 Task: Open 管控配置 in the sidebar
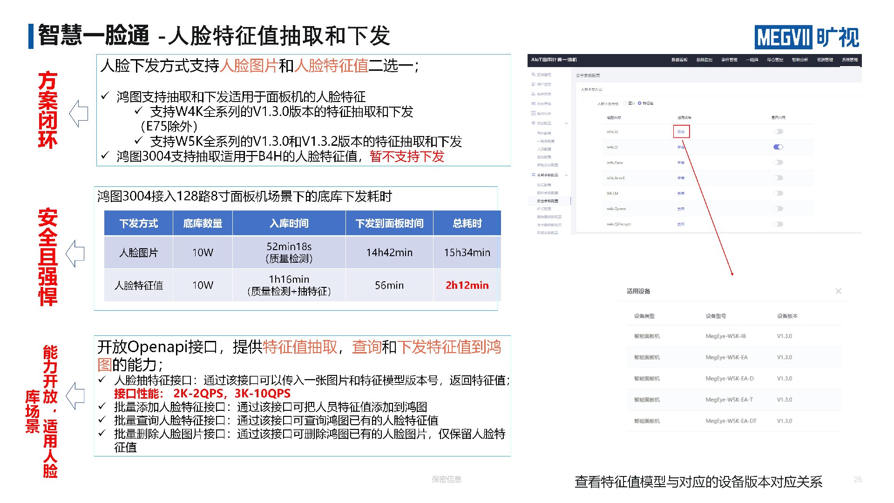click(x=544, y=157)
